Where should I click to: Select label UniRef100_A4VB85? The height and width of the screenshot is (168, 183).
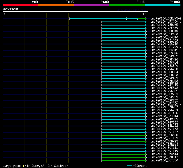[x=164, y=120]
